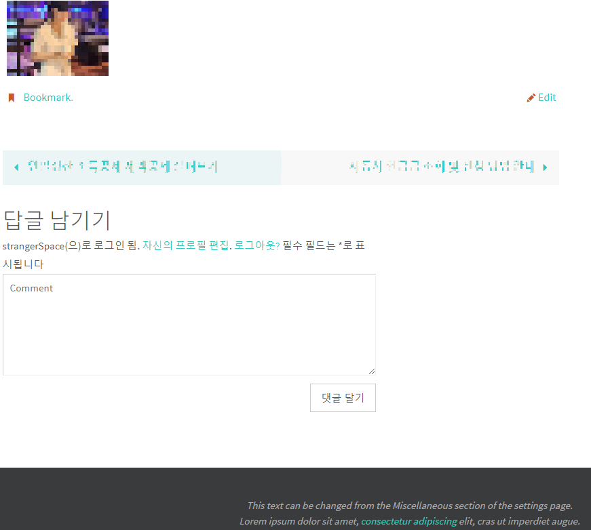
Task: Click the left arrow for the previous post
Action: [16, 167]
